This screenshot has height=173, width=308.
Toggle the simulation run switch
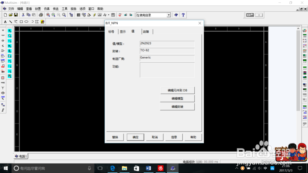coord(250,15)
